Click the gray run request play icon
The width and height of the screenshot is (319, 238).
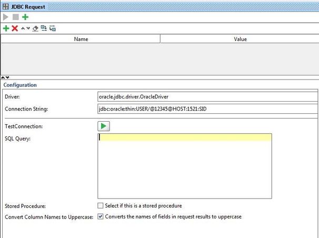tap(6, 17)
